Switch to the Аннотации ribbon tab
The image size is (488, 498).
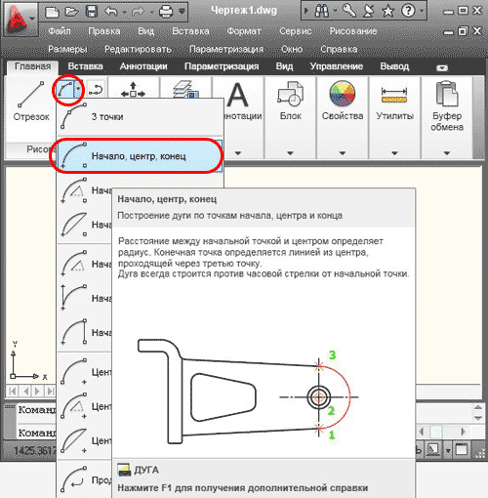coord(143,66)
